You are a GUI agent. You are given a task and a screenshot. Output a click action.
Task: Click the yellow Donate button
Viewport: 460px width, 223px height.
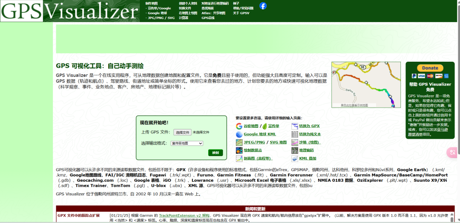pyautogui.click(x=430, y=68)
